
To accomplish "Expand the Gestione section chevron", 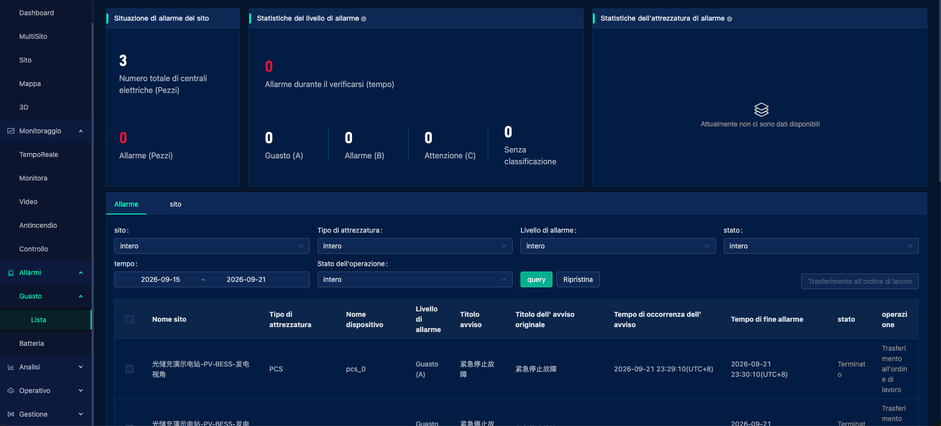I will [81, 414].
